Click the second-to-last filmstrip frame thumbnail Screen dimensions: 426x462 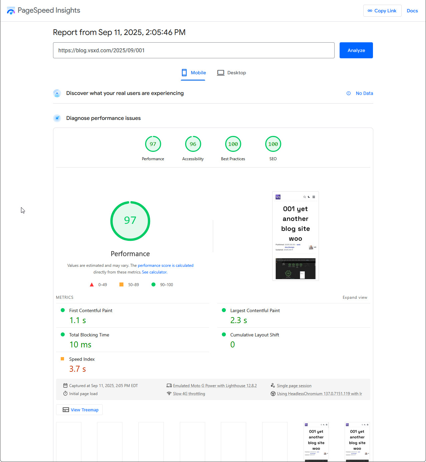click(x=316, y=442)
